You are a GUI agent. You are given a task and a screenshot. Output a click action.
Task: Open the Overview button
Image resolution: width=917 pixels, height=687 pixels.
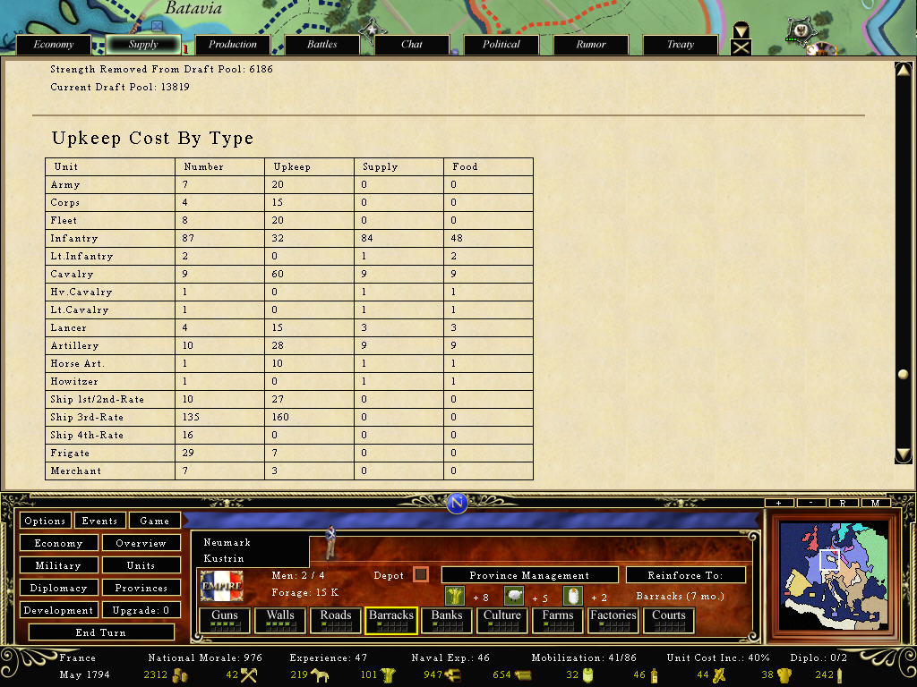coord(141,543)
